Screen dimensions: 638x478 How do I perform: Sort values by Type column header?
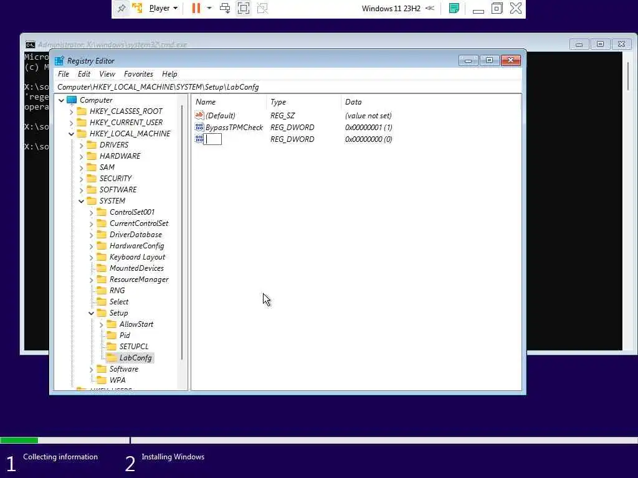click(303, 102)
